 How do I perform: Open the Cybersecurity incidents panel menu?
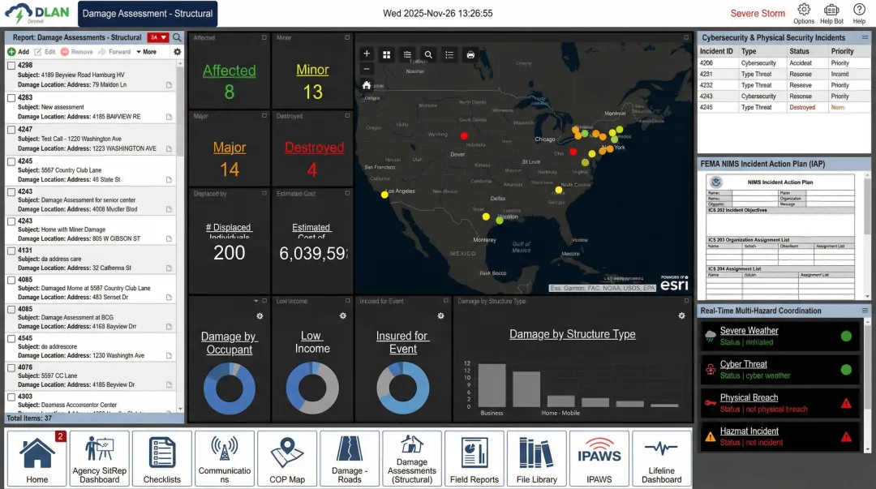tap(865, 37)
